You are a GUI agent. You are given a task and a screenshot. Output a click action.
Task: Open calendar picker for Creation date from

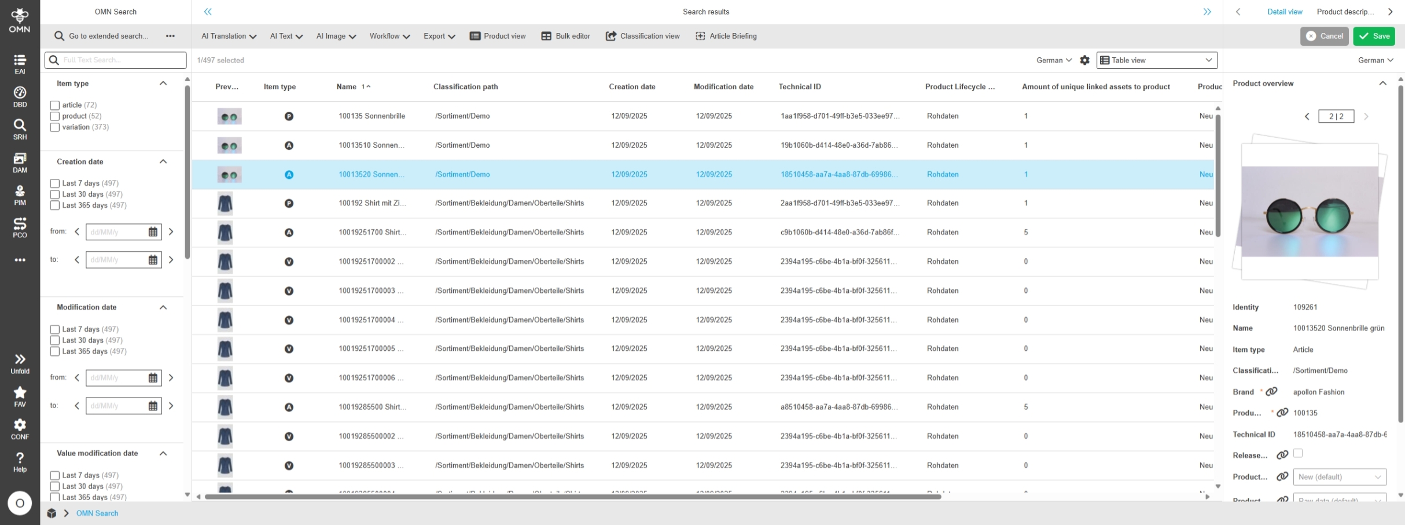tap(153, 232)
